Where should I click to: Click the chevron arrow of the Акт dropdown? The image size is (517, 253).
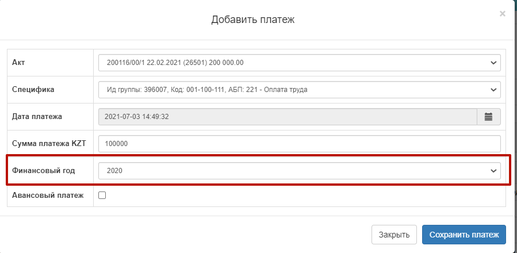493,62
